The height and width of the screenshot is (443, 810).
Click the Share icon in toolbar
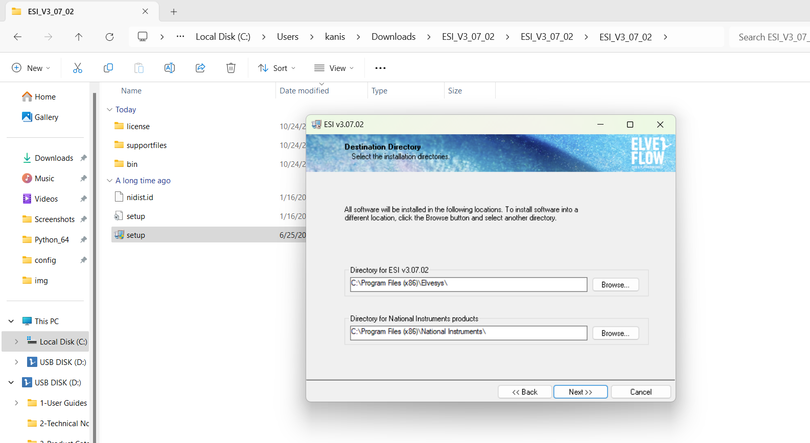pyautogui.click(x=200, y=68)
